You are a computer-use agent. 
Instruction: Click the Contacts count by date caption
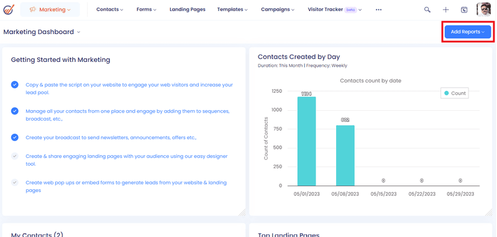370,81
